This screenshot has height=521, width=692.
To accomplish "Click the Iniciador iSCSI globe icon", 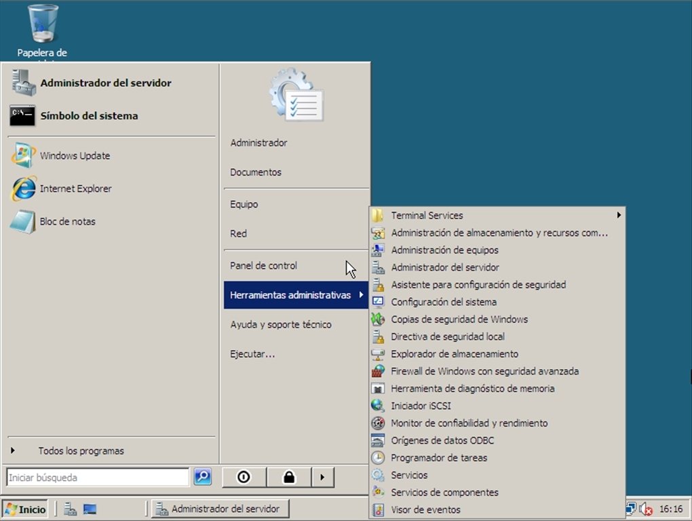I will pyautogui.click(x=378, y=406).
